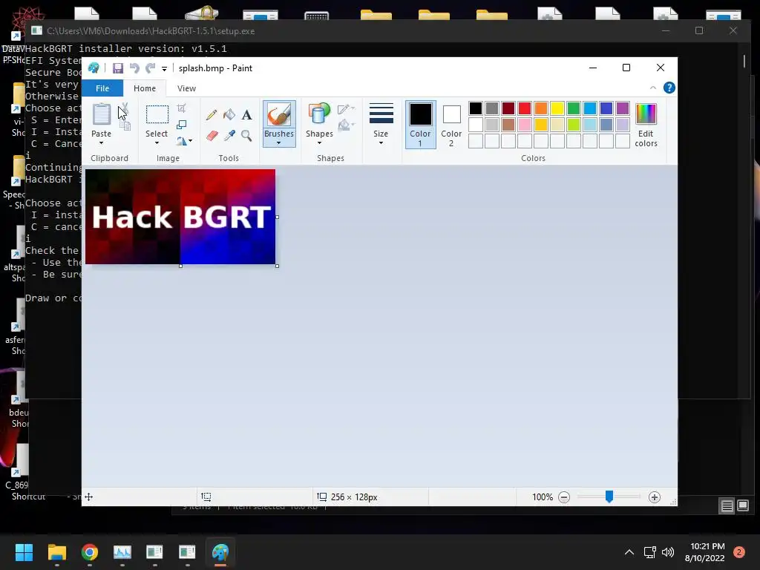Open Paint Help question mark

[x=669, y=88]
